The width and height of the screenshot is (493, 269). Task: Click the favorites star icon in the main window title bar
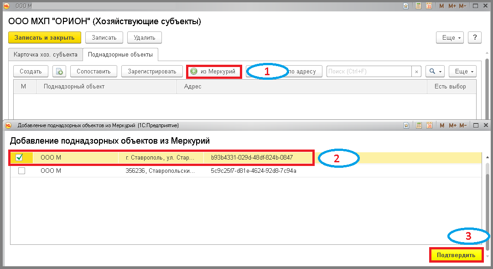(x=406, y=6)
